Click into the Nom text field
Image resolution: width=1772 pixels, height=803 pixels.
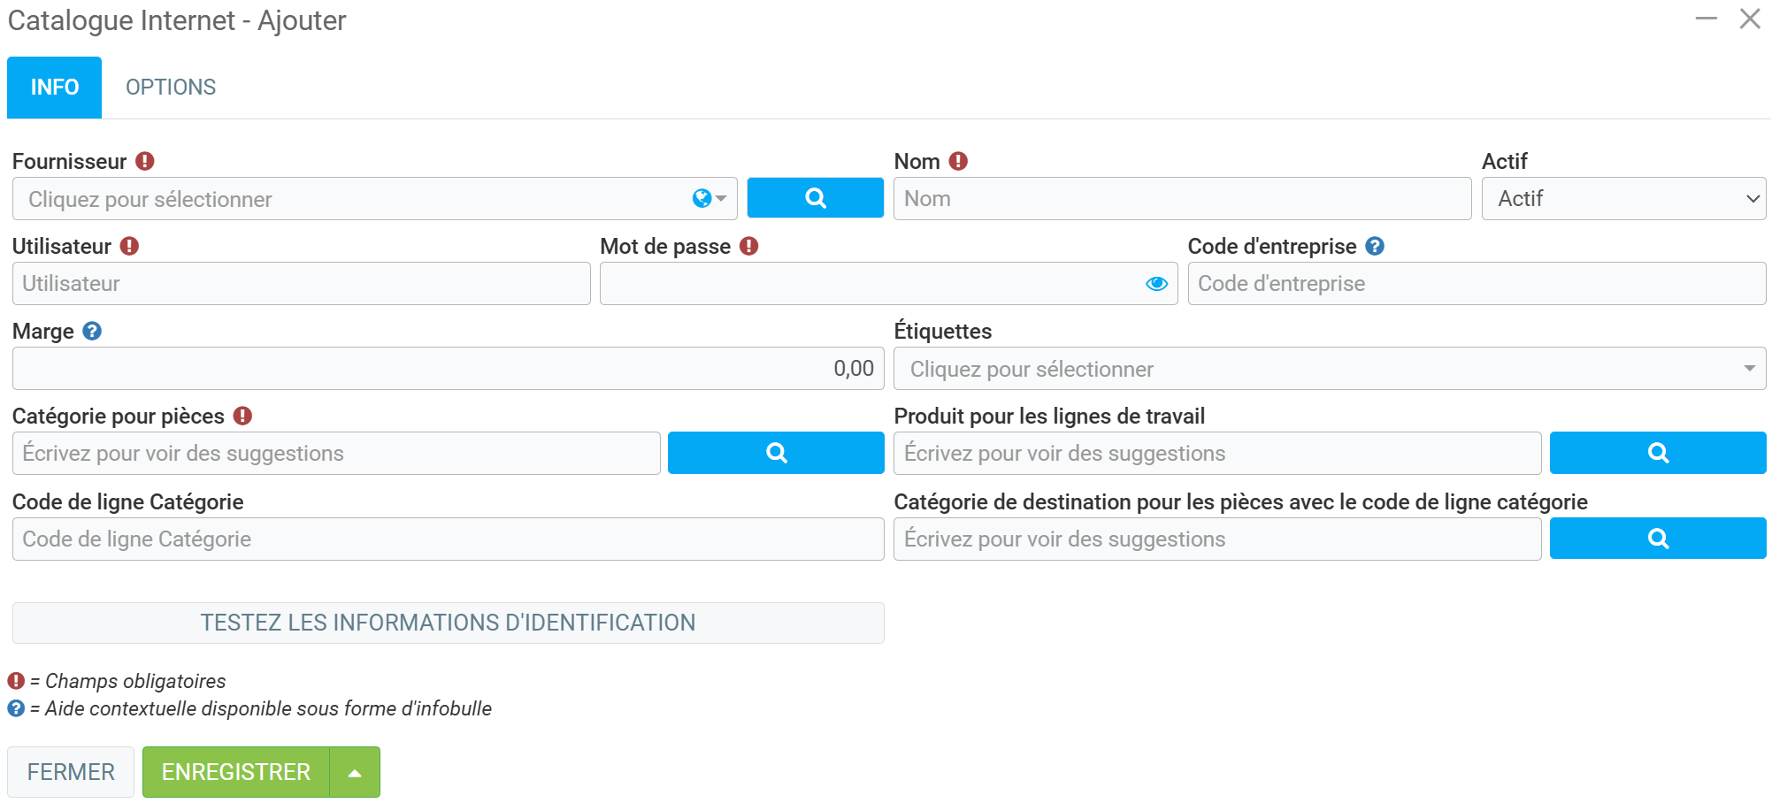1181,199
